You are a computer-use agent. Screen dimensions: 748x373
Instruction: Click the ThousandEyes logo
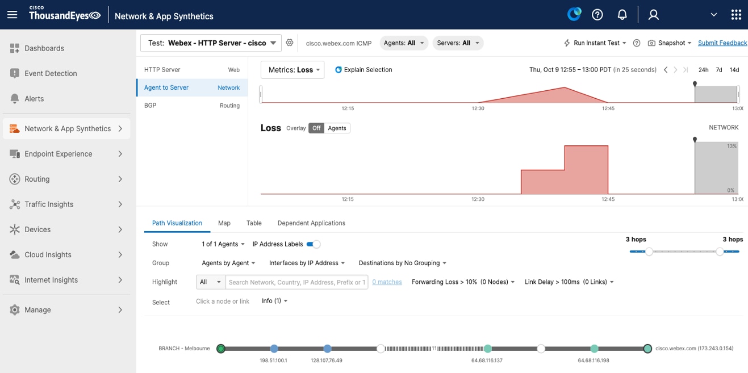(65, 15)
